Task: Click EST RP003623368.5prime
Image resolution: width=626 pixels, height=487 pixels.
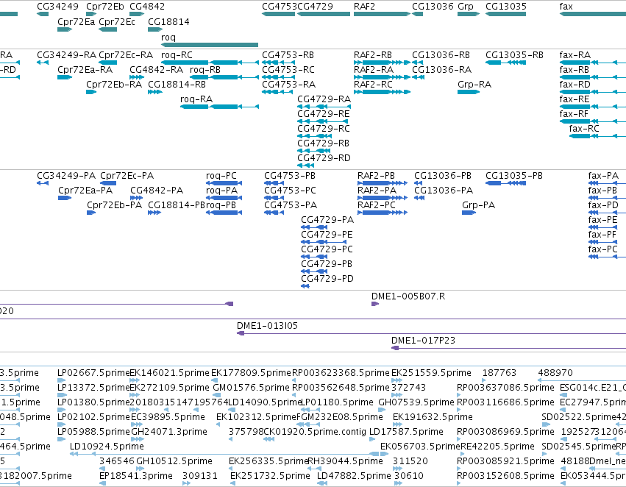Action: tap(294, 380)
